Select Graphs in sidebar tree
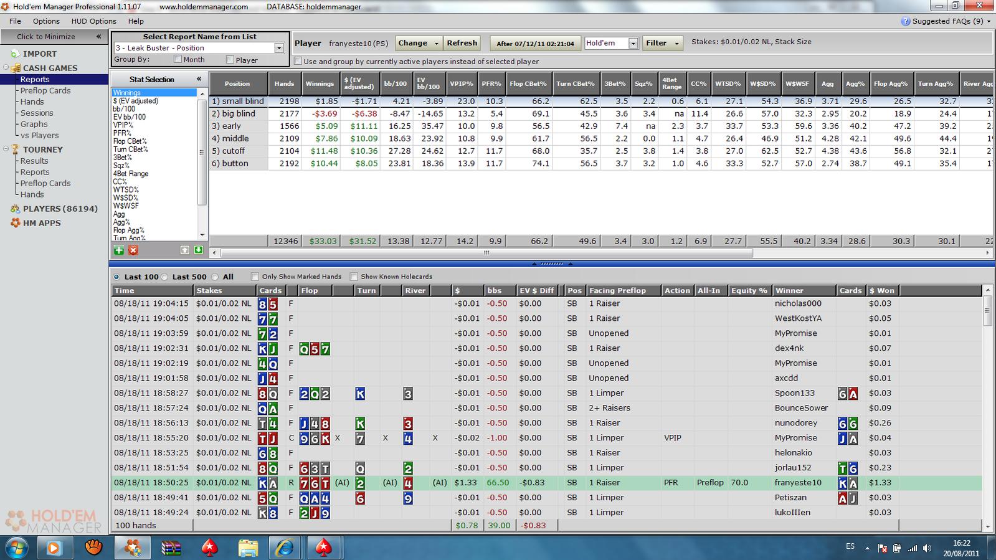The image size is (996, 560). click(x=34, y=124)
